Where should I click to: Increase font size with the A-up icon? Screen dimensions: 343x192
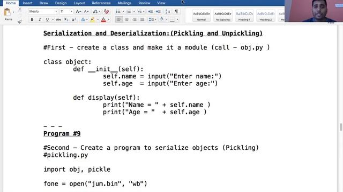[78, 11]
